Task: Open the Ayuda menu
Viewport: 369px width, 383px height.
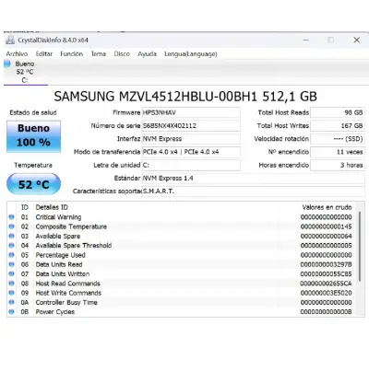Action: click(147, 54)
